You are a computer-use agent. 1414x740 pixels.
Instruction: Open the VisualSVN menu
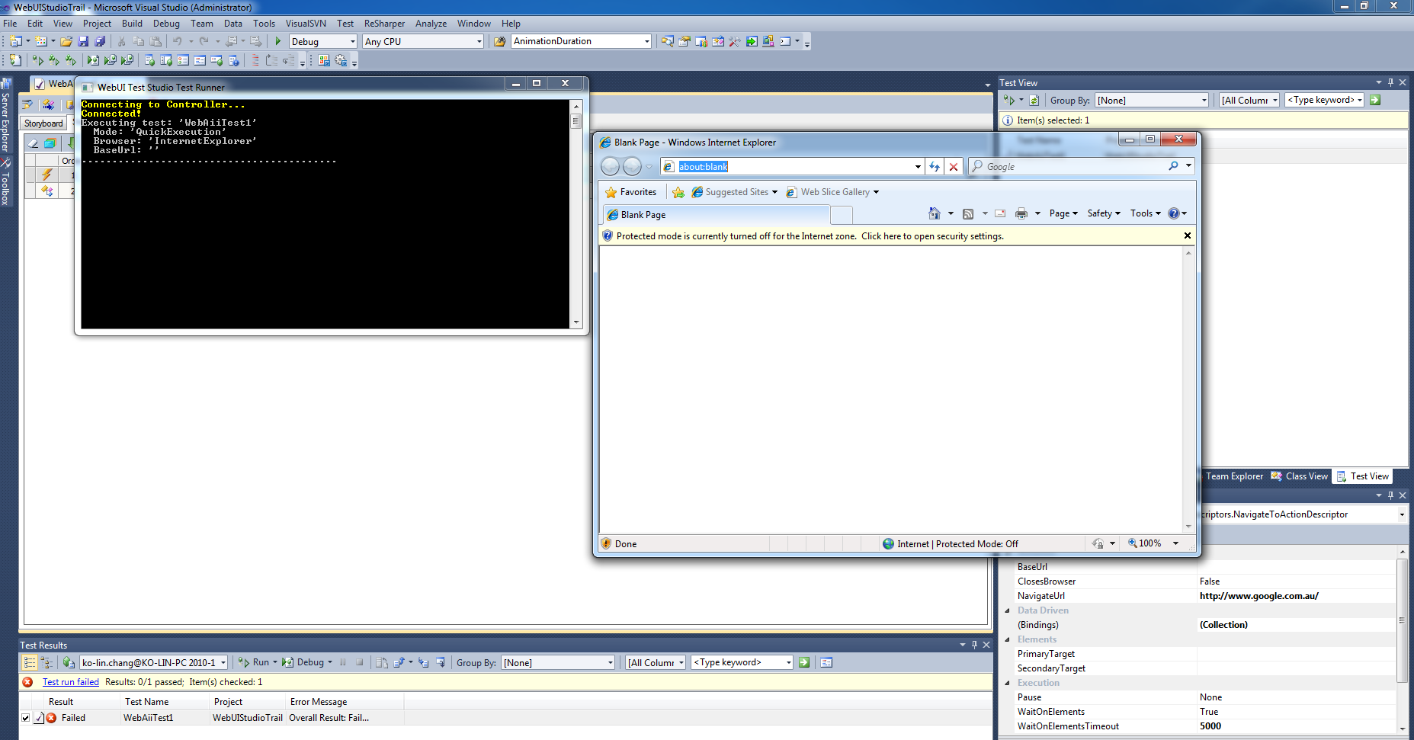click(x=306, y=24)
